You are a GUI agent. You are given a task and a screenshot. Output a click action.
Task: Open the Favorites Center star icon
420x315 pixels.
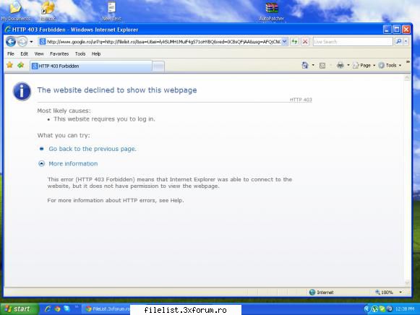click(x=9, y=65)
